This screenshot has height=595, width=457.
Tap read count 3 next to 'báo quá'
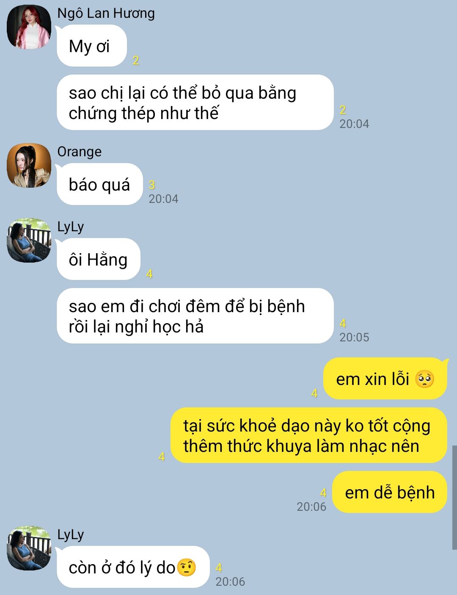click(x=152, y=185)
